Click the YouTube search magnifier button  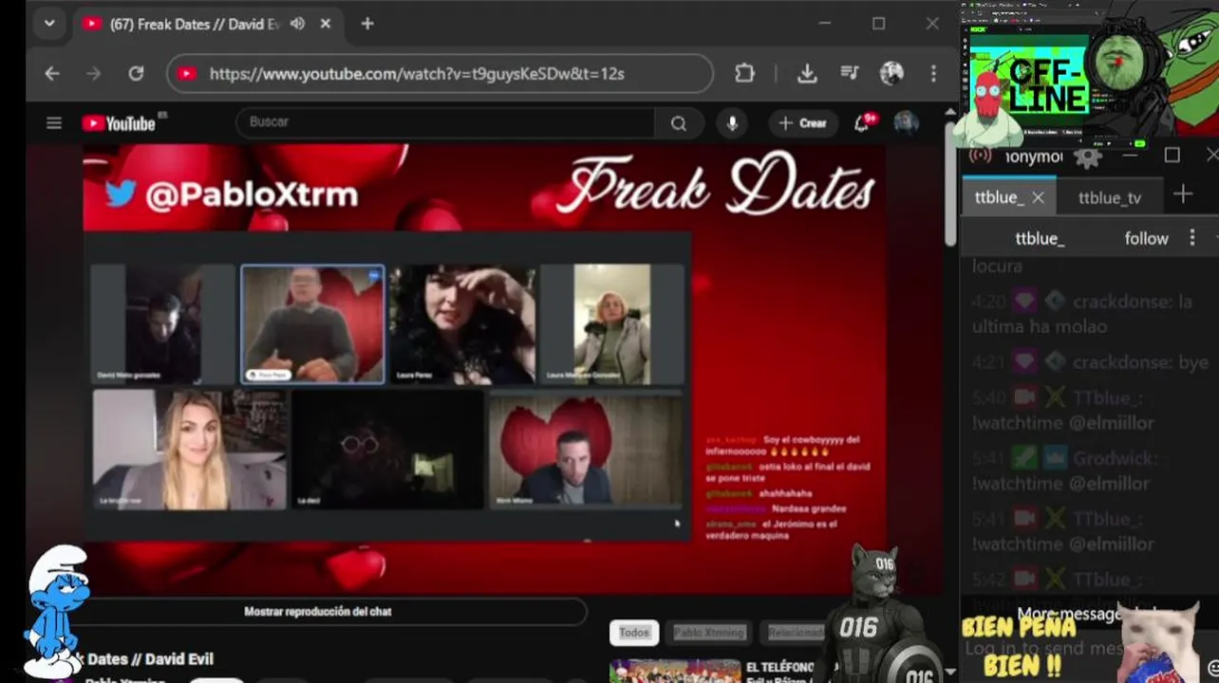click(679, 123)
